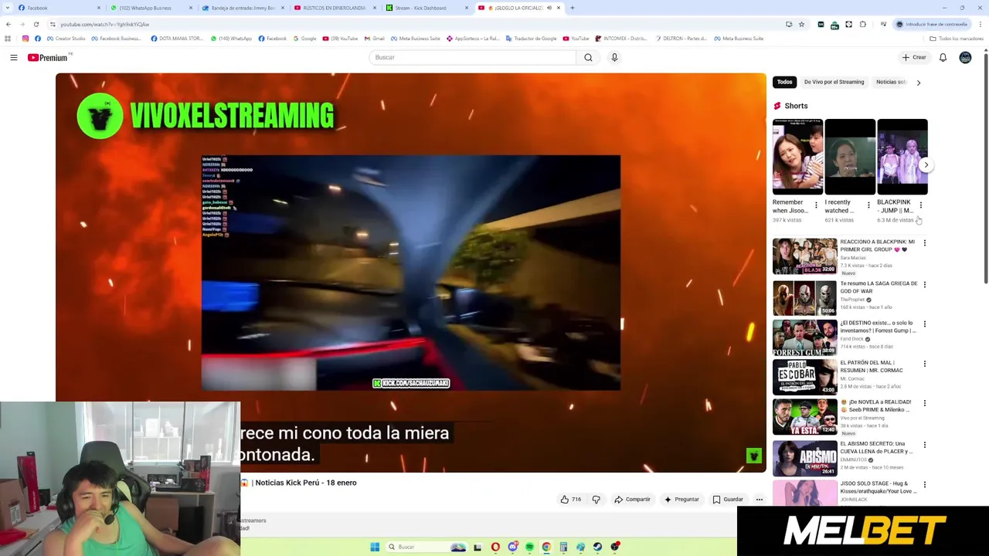989x556 pixels.
Task: Dislike the video with thumbs down
Action: tap(596, 500)
